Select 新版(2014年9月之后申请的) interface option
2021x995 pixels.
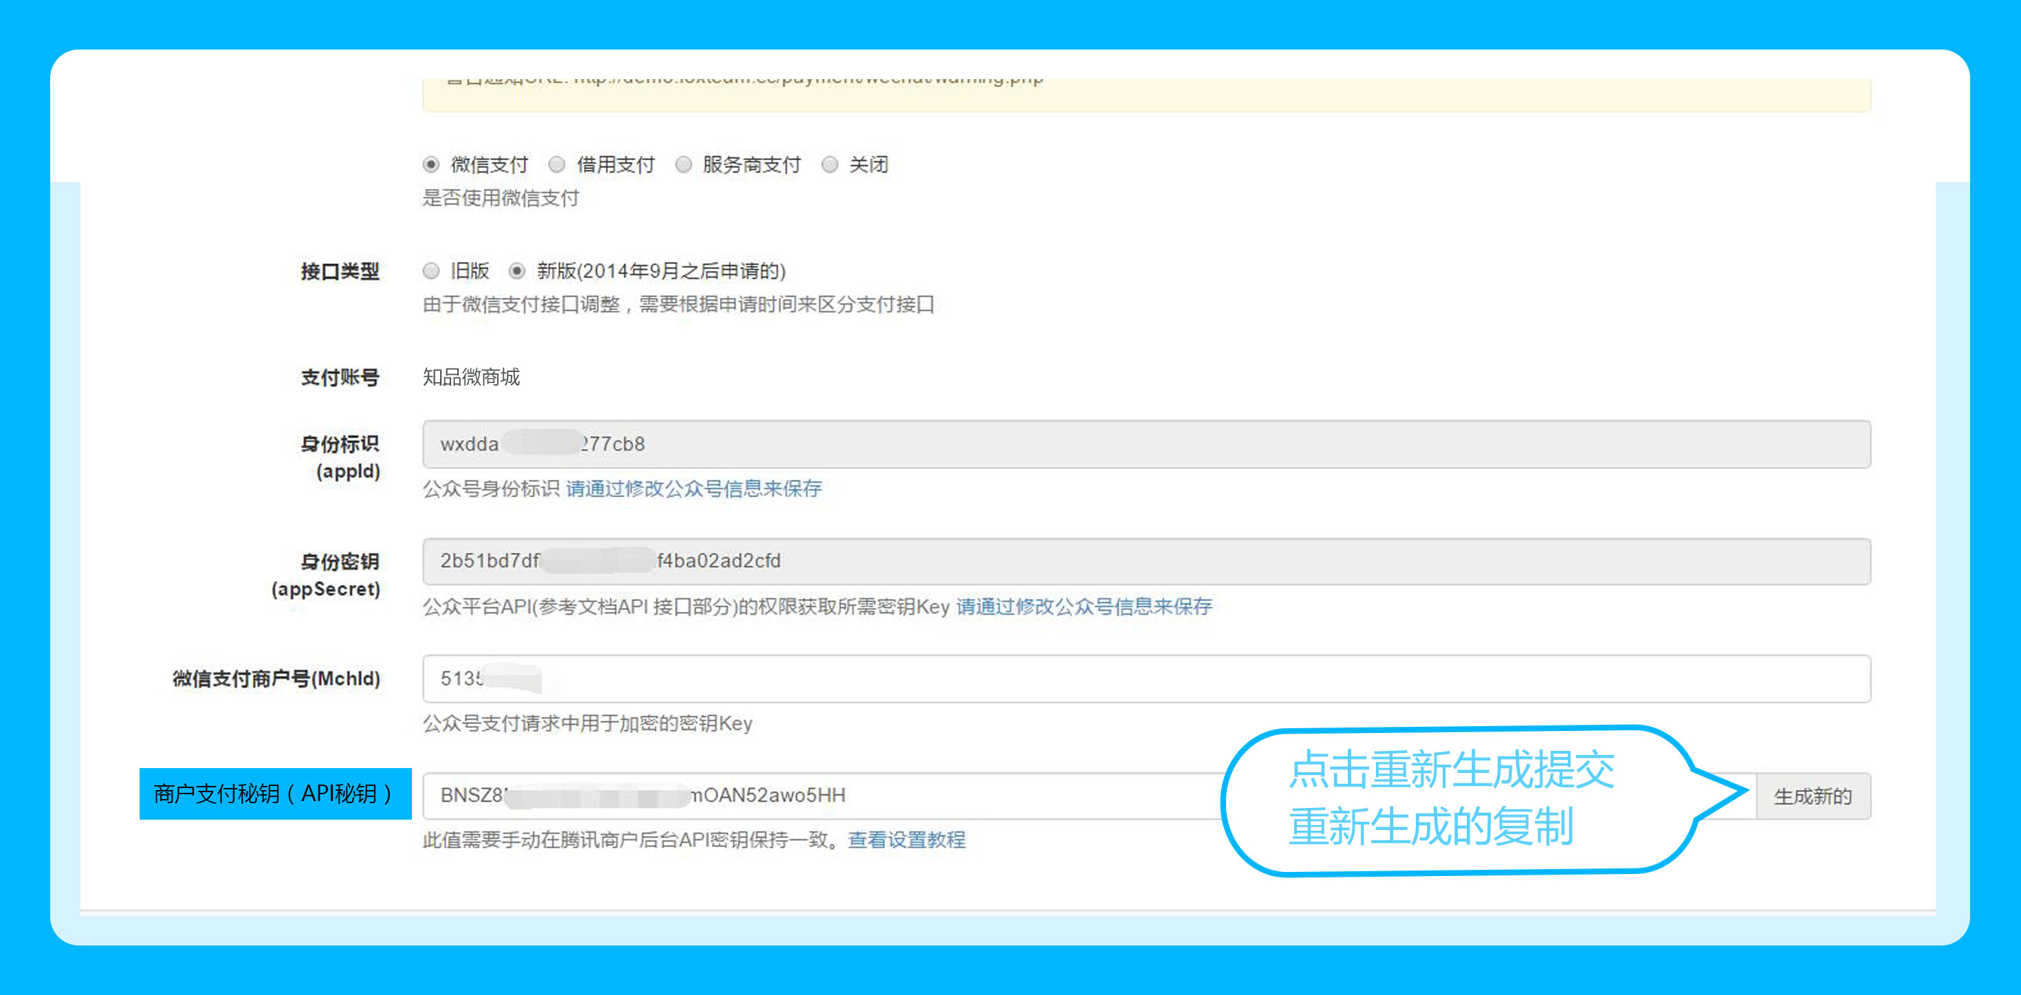pyautogui.click(x=517, y=271)
